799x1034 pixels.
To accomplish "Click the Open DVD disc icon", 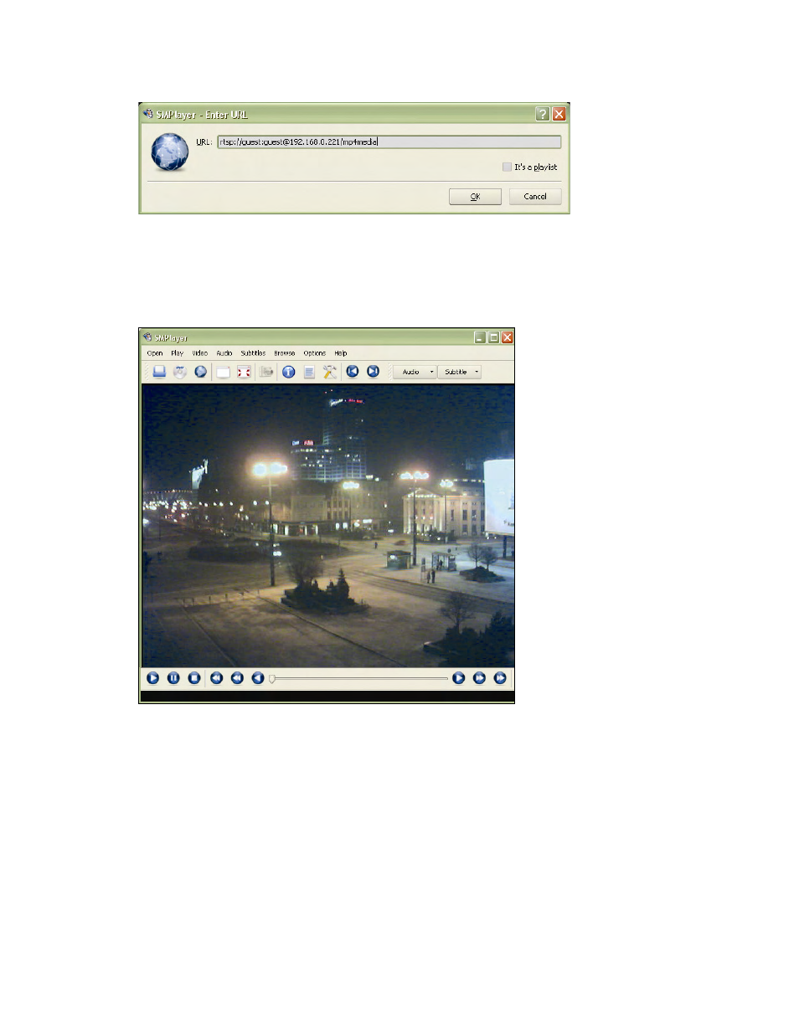I will pos(180,372).
